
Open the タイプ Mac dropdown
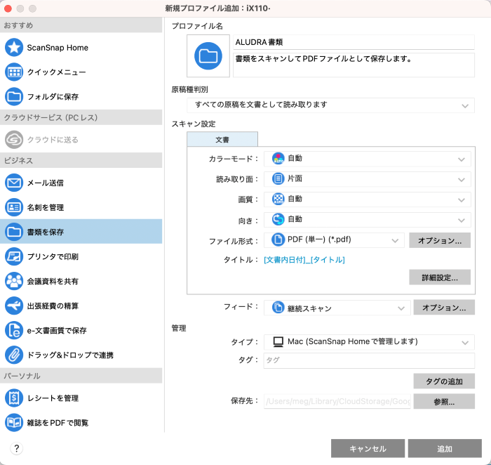coord(369,342)
